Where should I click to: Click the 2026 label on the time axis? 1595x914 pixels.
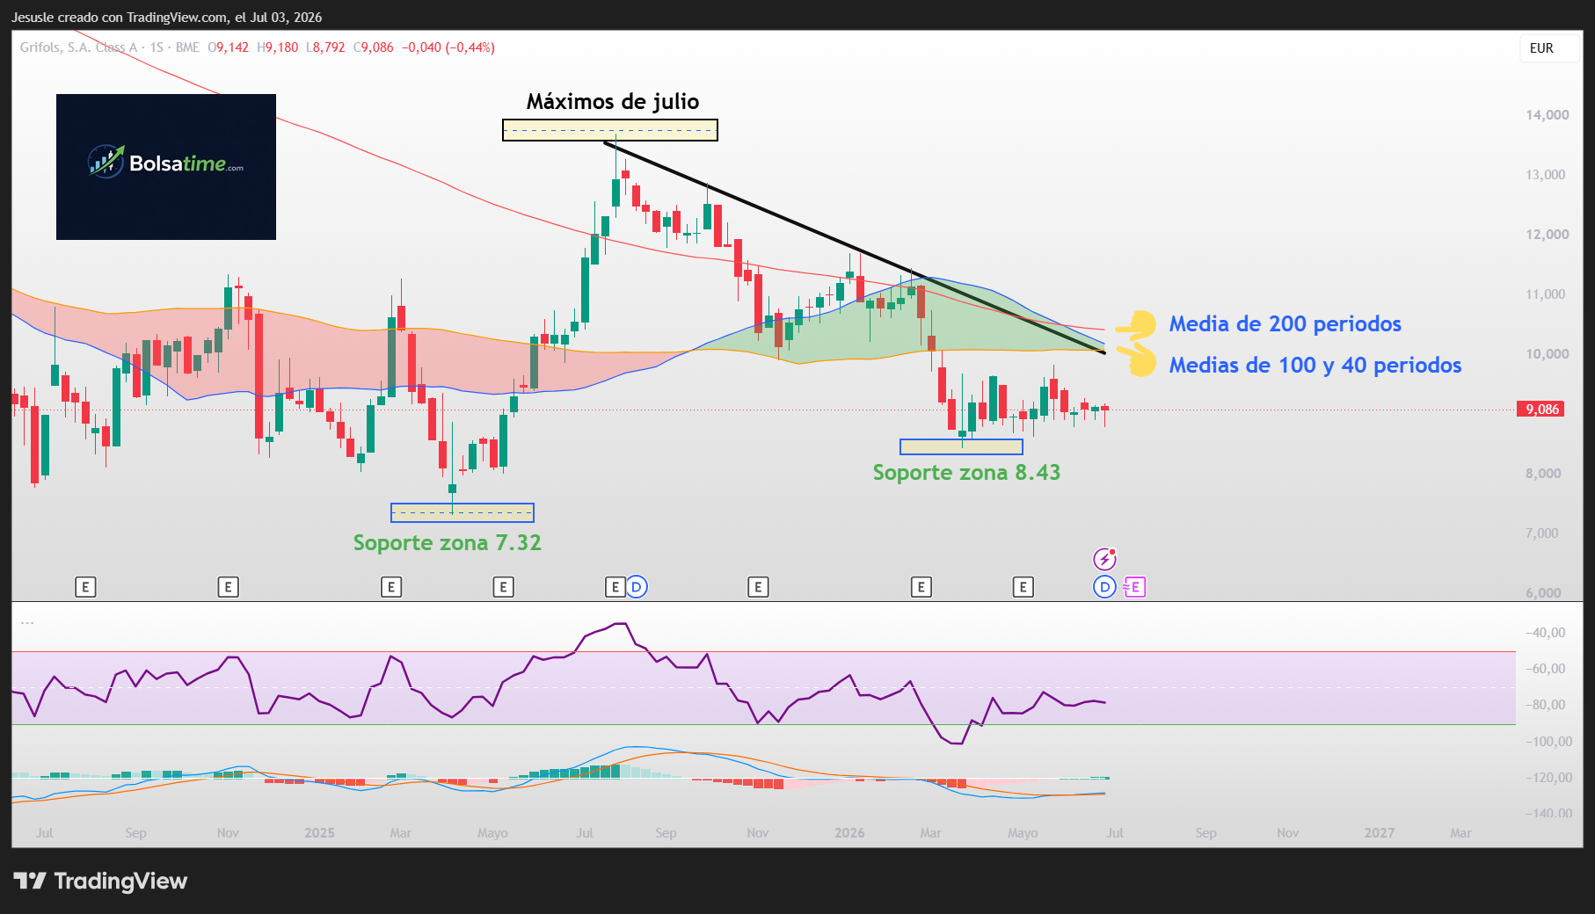pos(849,833)
